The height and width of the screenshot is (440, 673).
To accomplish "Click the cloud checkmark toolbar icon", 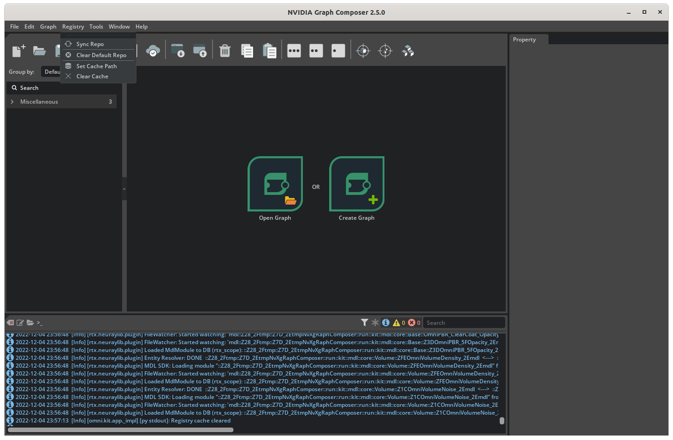I will tap(153, 51).
